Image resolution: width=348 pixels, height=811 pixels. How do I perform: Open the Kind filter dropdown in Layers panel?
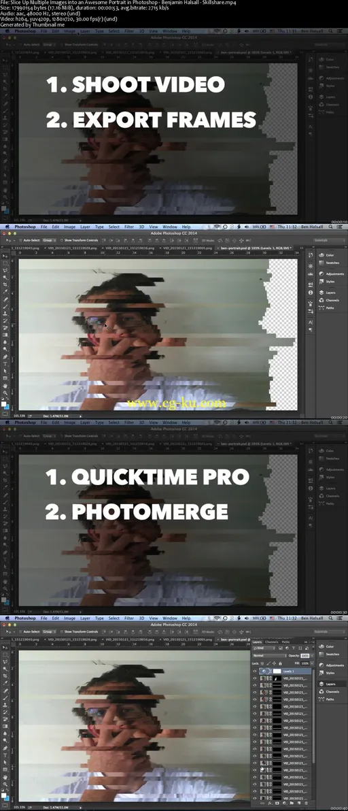[x=264, y=648]
